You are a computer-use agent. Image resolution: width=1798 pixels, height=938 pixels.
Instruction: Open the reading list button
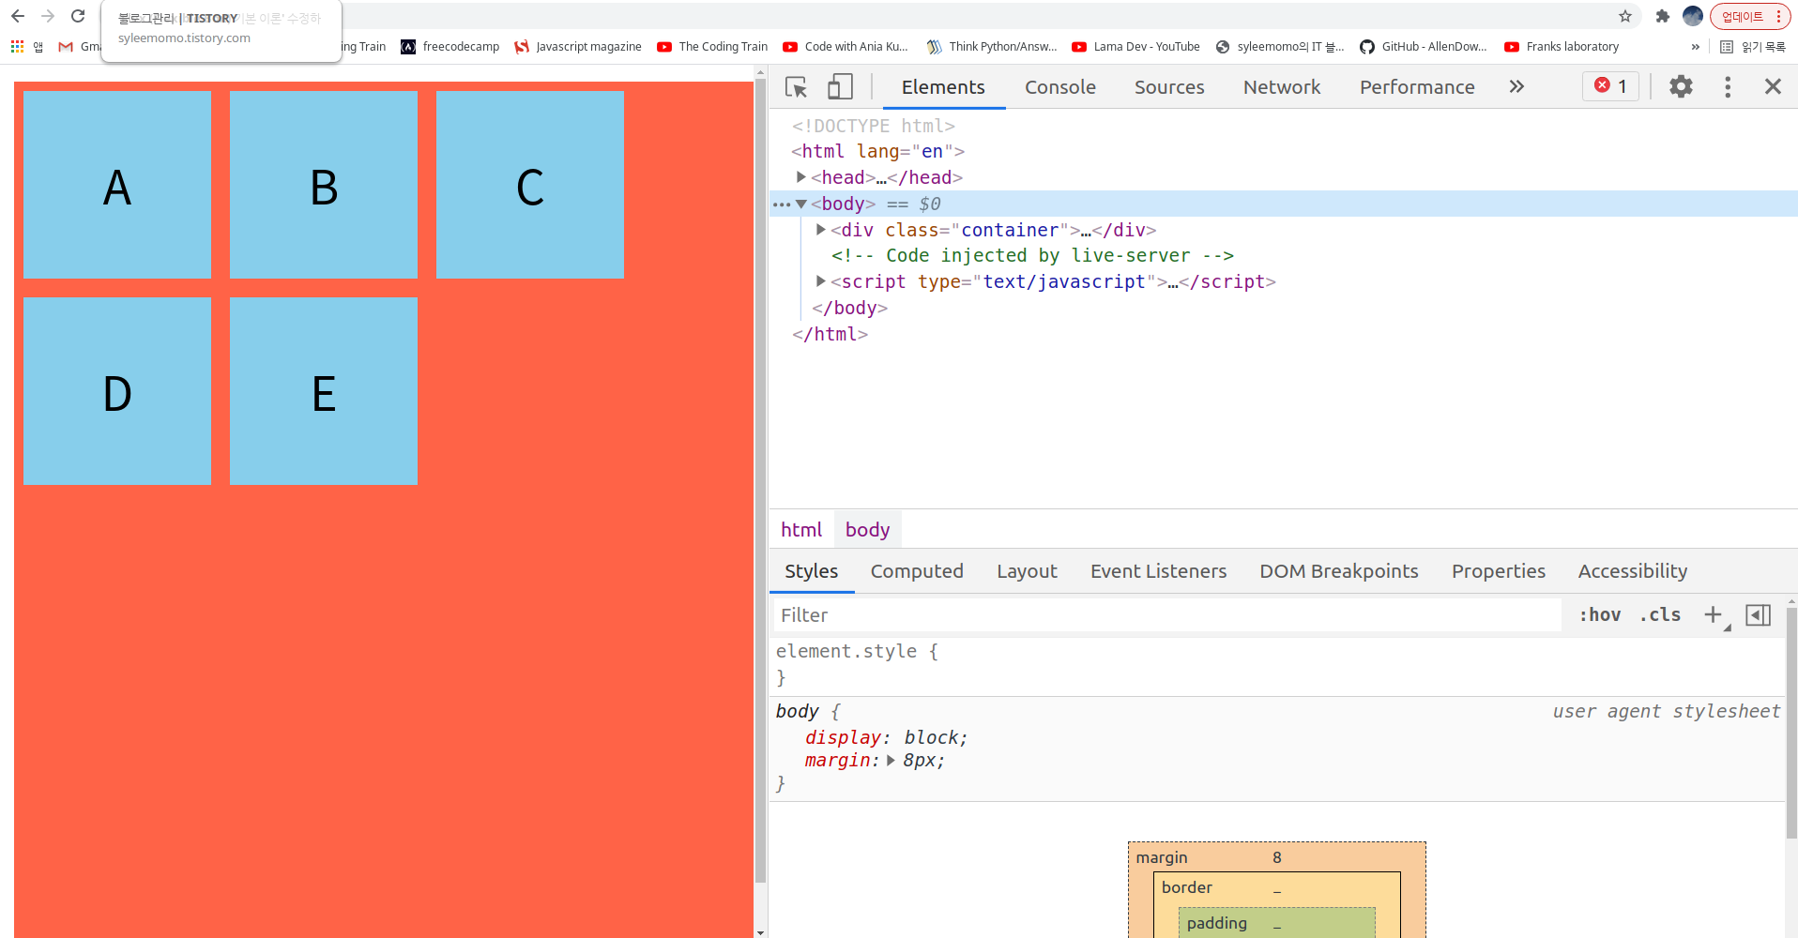click(x=1753, y=47)
